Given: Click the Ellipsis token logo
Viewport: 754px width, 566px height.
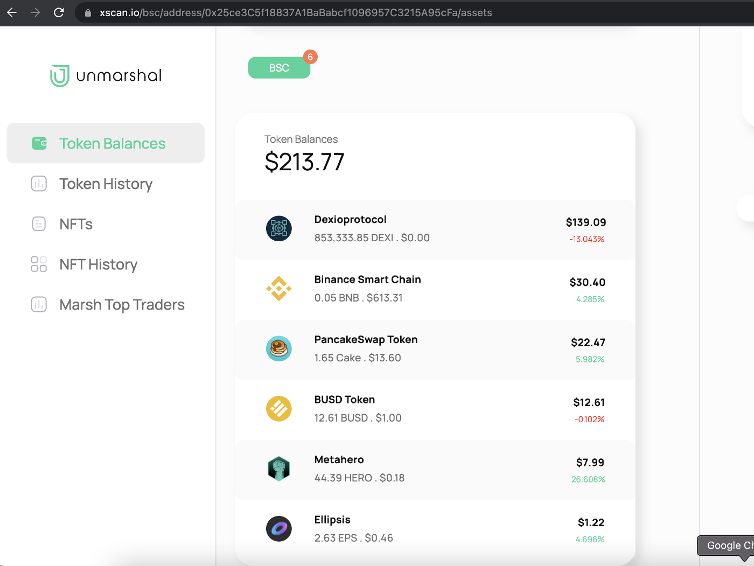Looking at the screenshot, I should tap(278, 528).
